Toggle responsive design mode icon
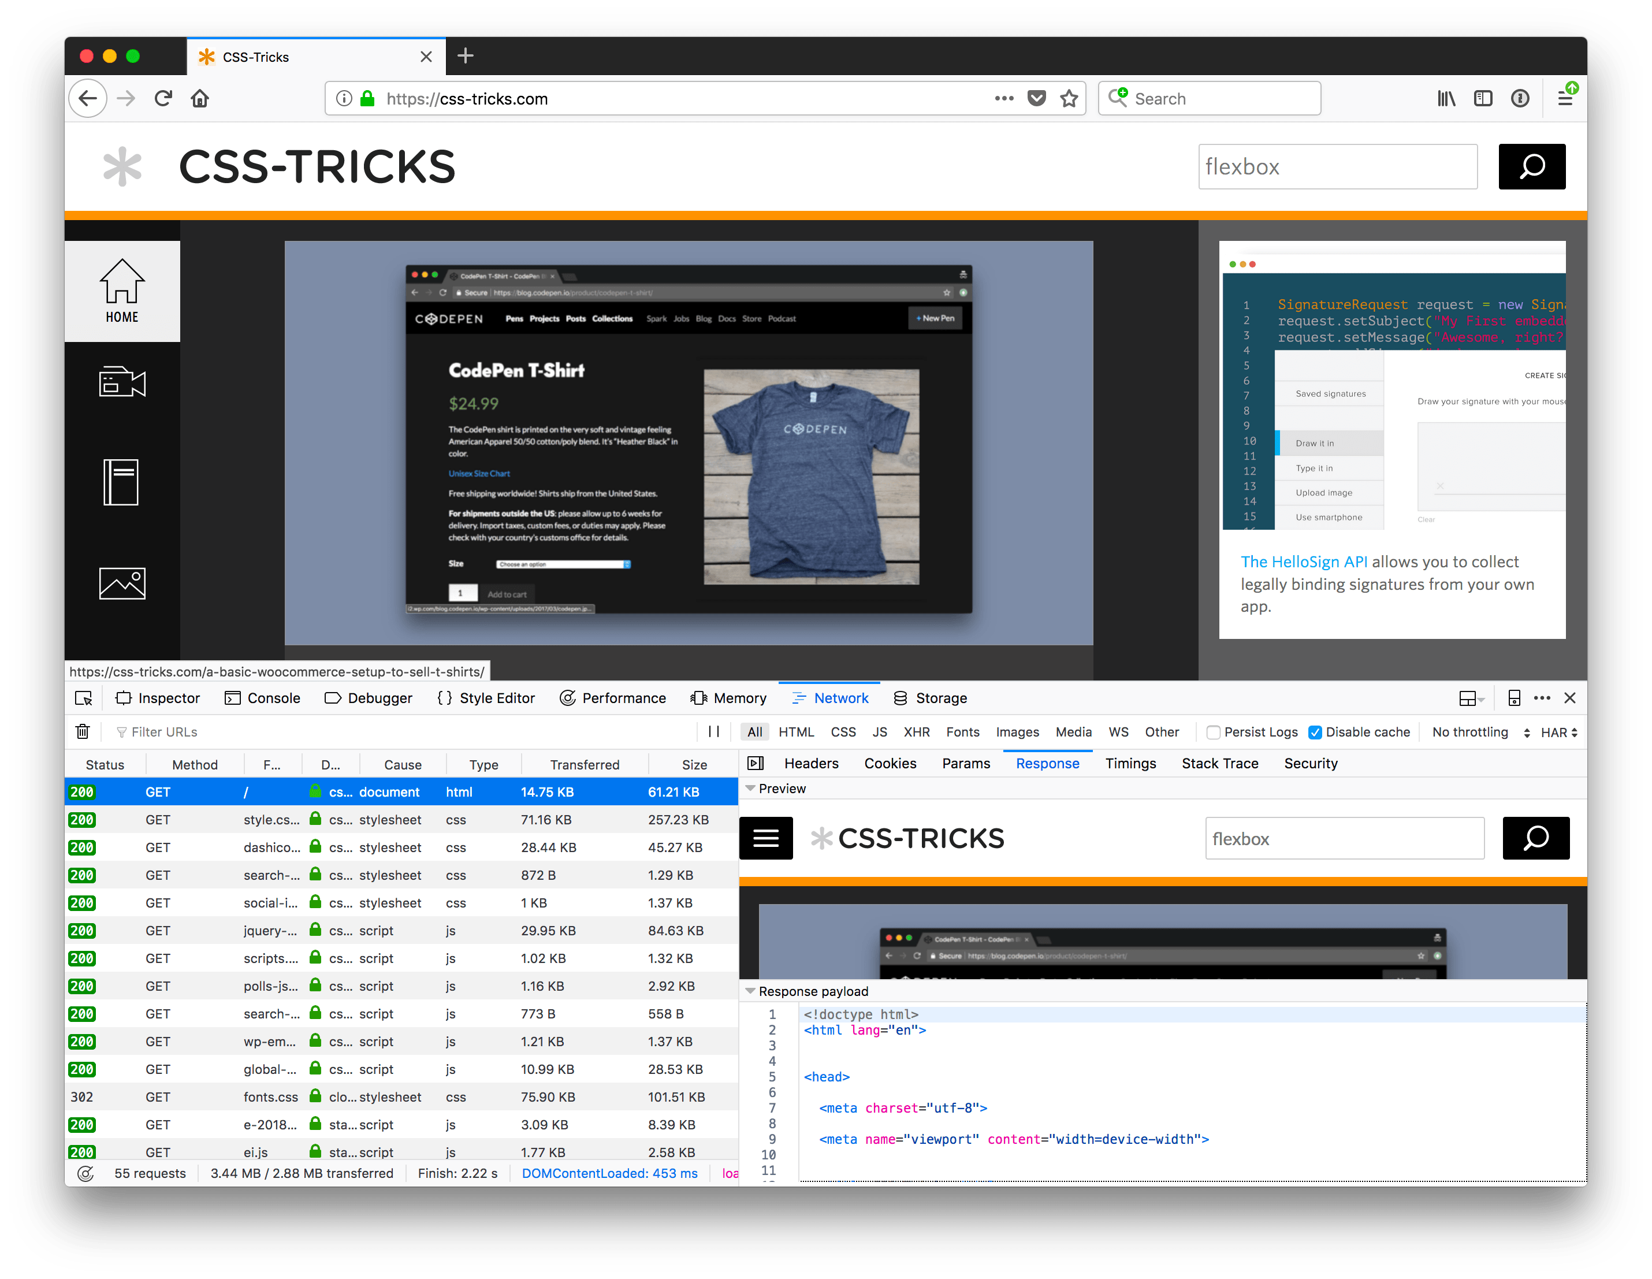This screenshot has height=1279, width=1652. (1513, 698)
